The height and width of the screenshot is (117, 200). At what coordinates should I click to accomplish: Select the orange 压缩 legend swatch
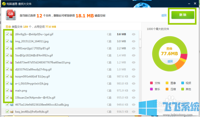[167, 89]
